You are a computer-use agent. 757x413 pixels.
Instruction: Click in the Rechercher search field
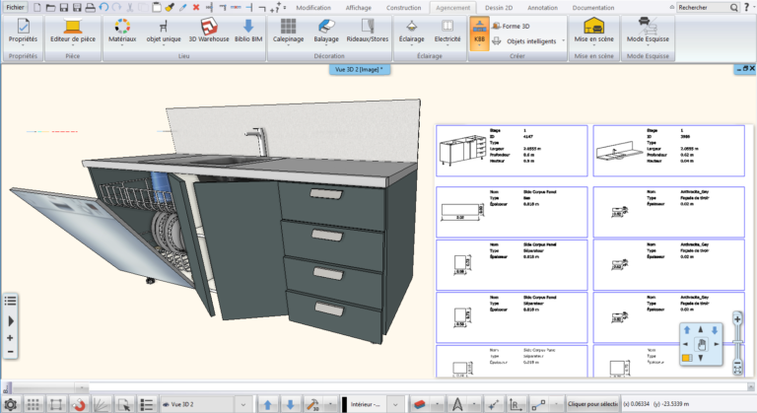tap(703, 8)
